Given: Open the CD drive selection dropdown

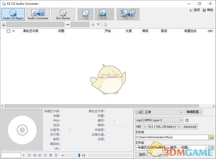Looking at the screenshot, I should [x=35, y=25].
